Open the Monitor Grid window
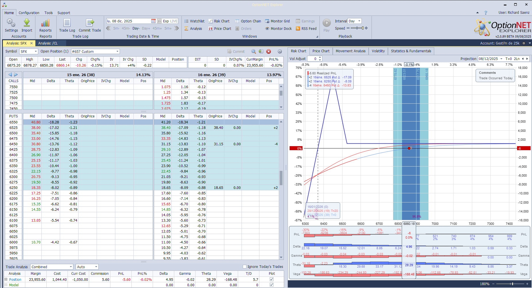The image size is (532, 288). [x=278, y=21]
